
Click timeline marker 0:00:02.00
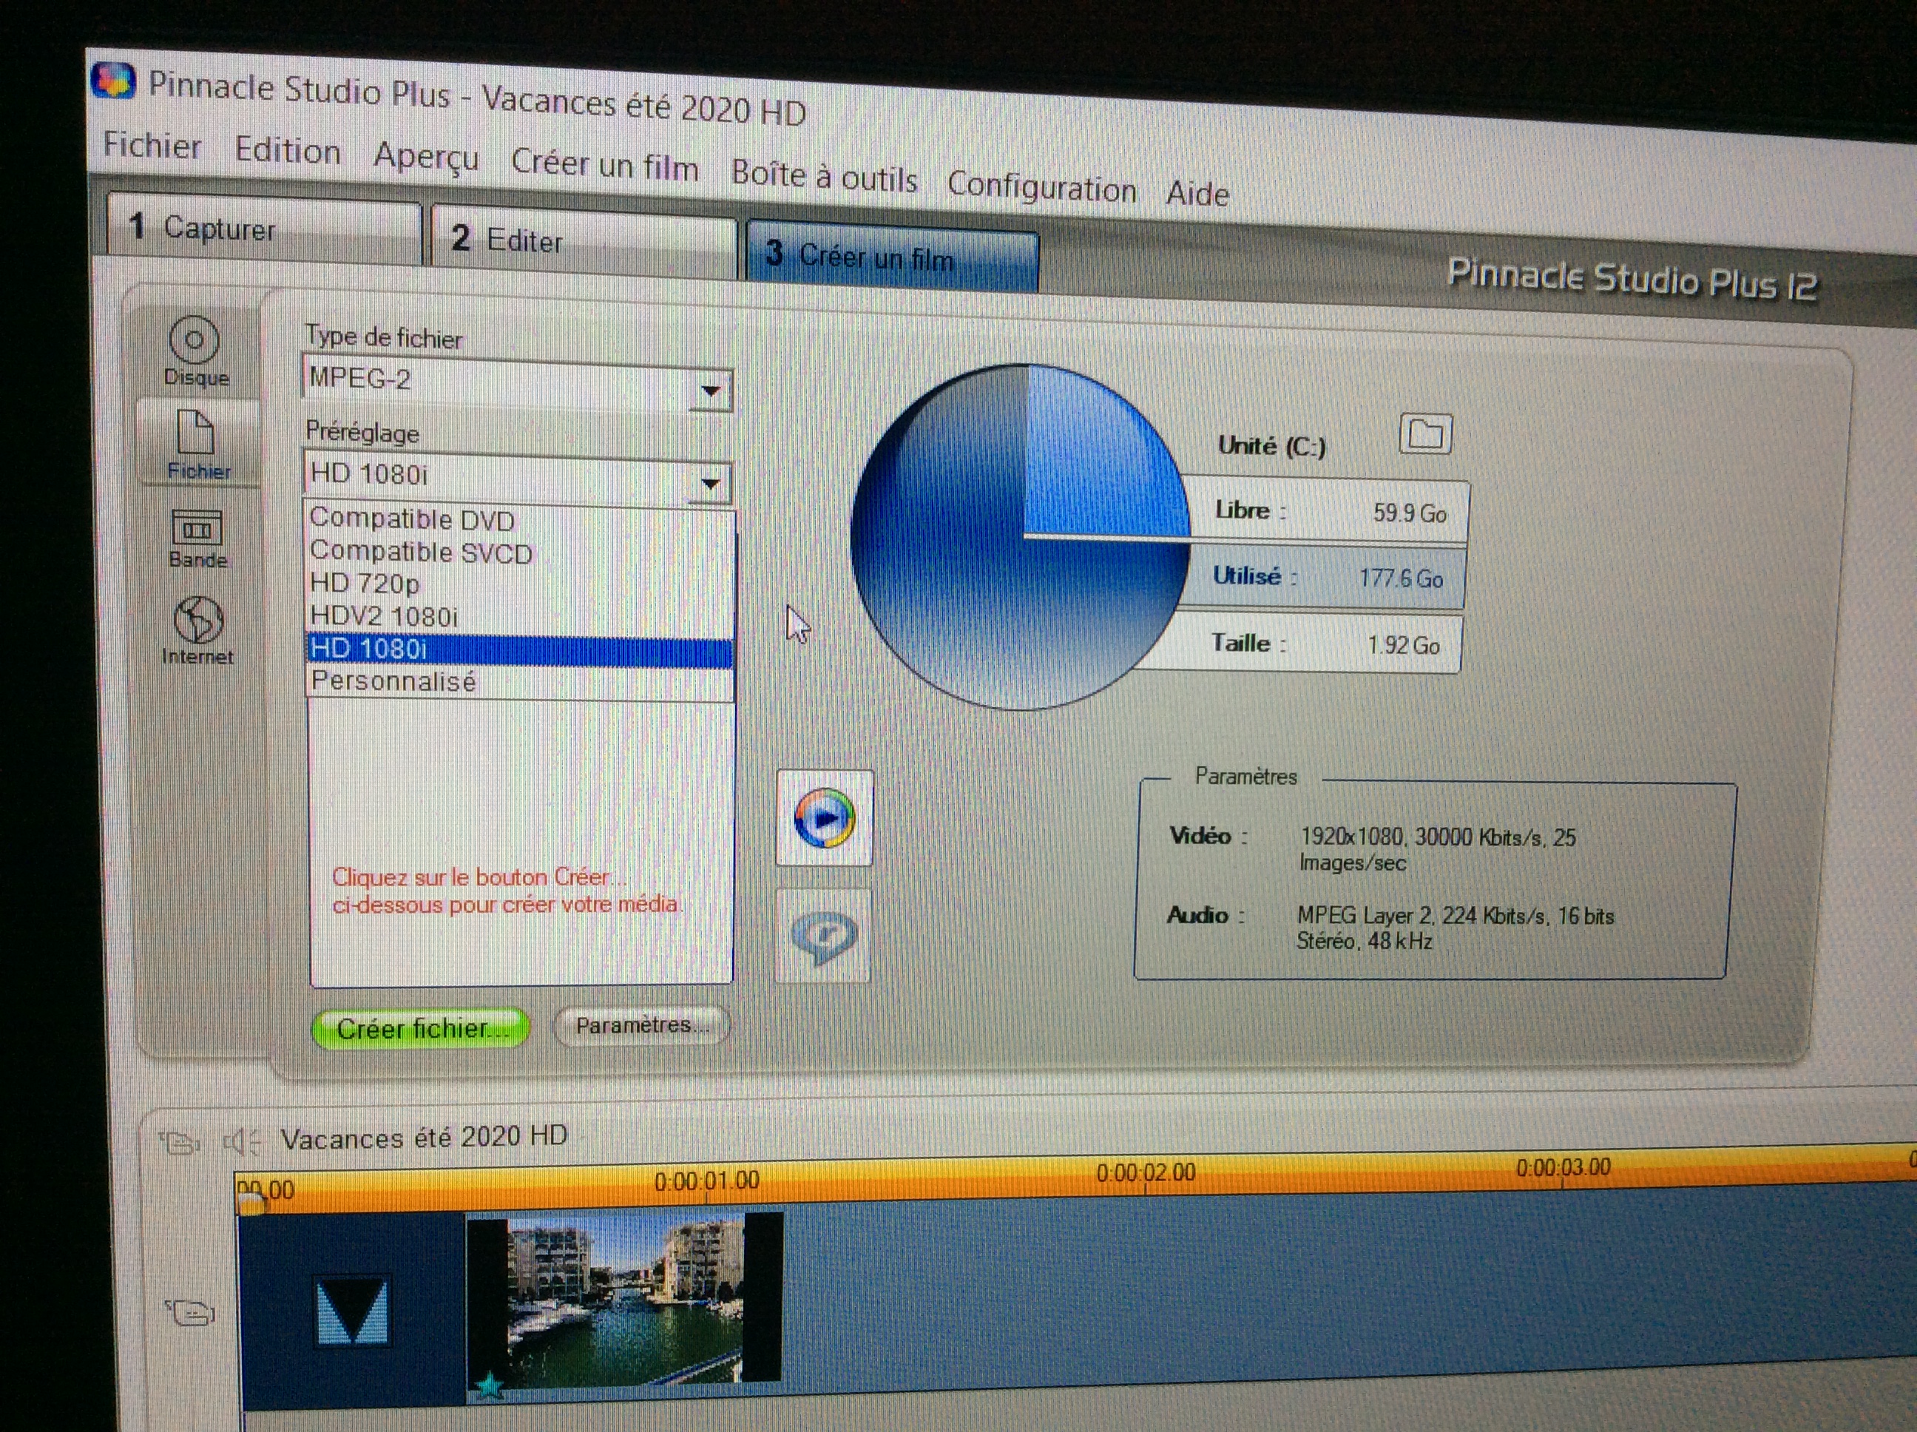(1146, 1173)
